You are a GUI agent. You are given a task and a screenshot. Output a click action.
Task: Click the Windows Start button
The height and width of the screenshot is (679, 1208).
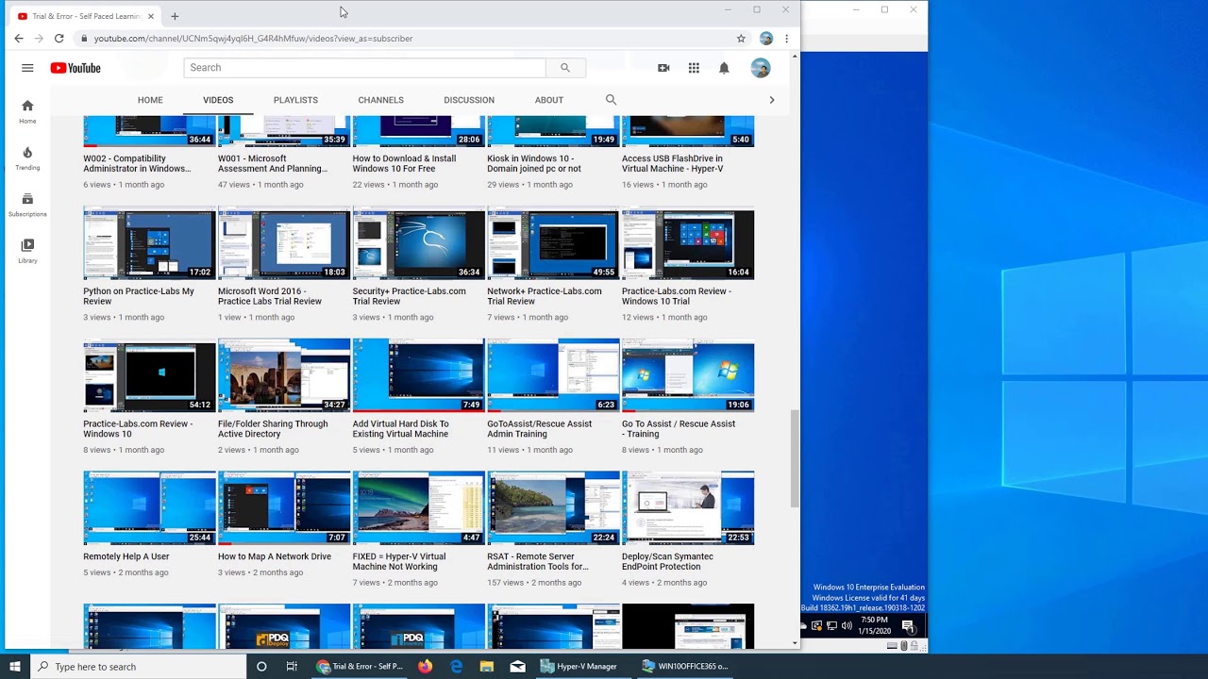pyautogui.click(x=15, y=667)
